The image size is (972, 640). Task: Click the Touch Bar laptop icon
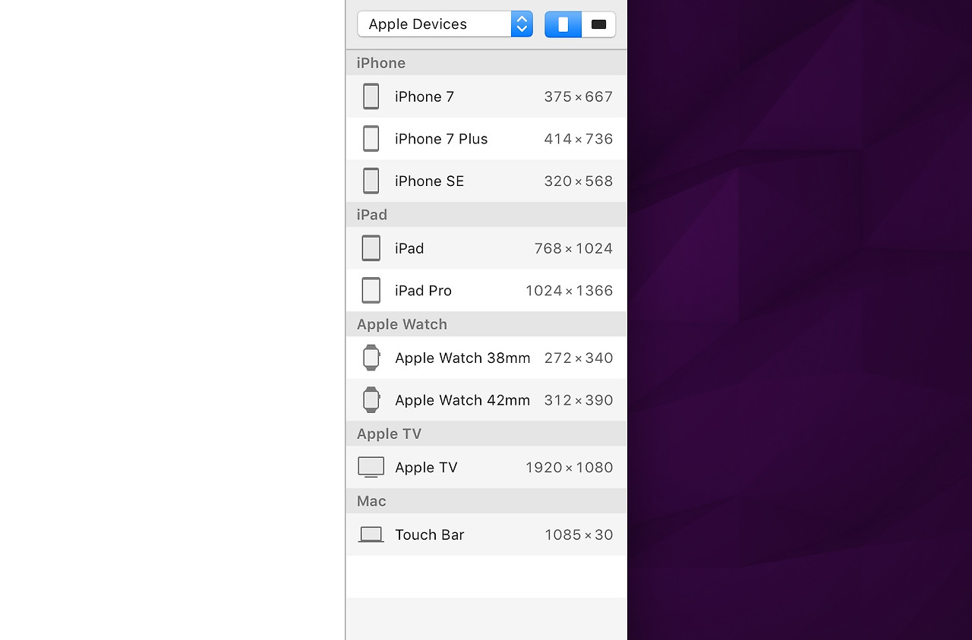371,534
